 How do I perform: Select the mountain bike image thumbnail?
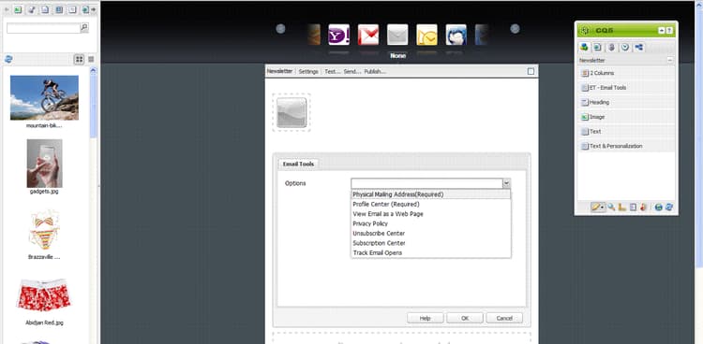click(x=44, y=97)
